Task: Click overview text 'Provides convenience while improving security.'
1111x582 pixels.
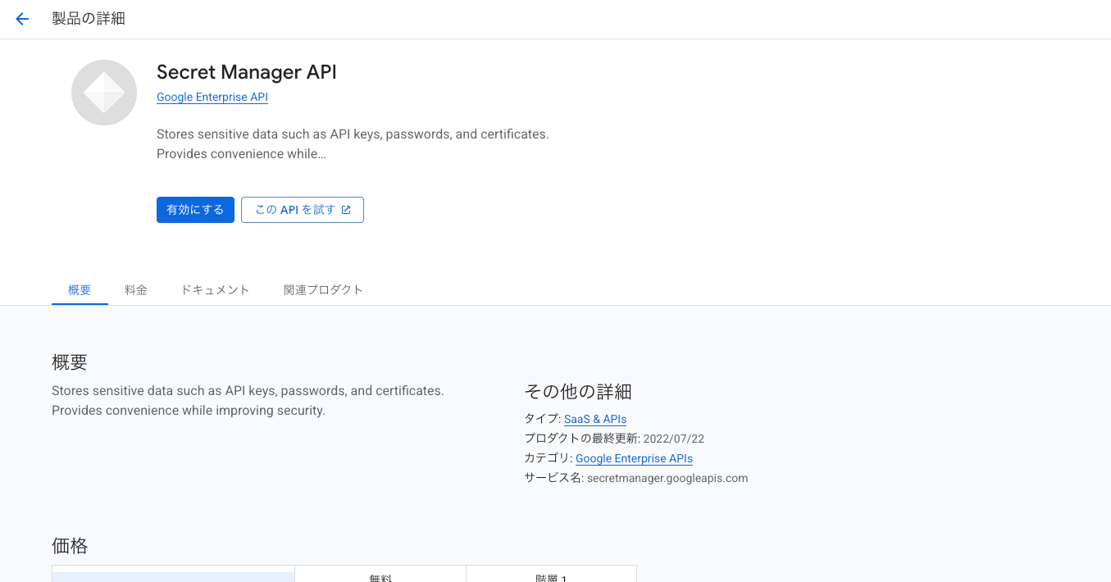Action: (x=189, y=410)
